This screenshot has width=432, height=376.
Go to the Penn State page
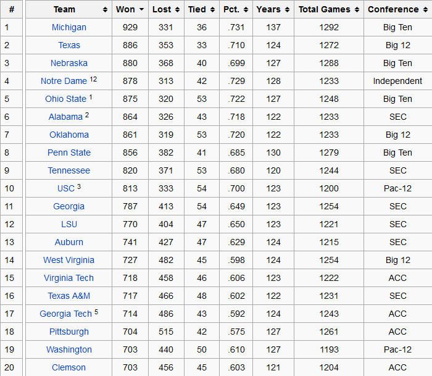pos(69,152)
